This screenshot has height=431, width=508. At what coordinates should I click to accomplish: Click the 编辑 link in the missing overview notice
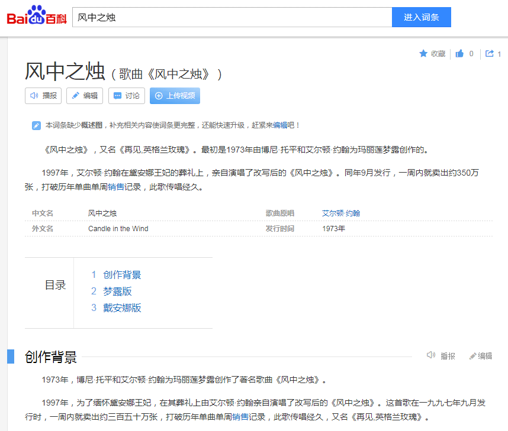pos(280,125)
